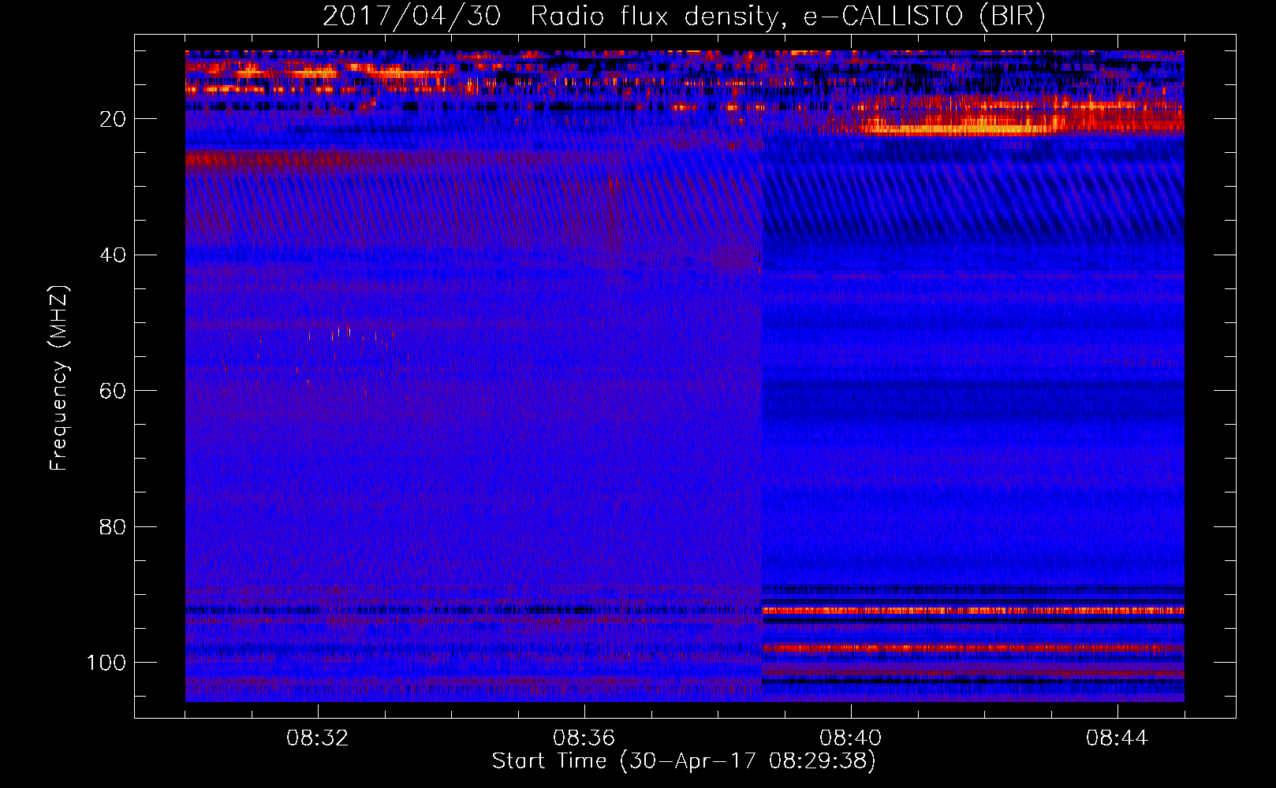Click the 08:40 time tick label

point(851,738)
